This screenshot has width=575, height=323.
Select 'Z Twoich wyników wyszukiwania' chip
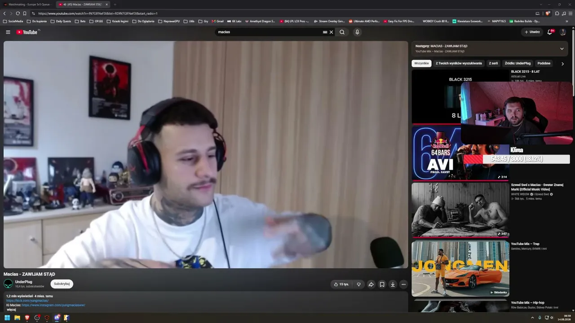click(x=459, y=63)
